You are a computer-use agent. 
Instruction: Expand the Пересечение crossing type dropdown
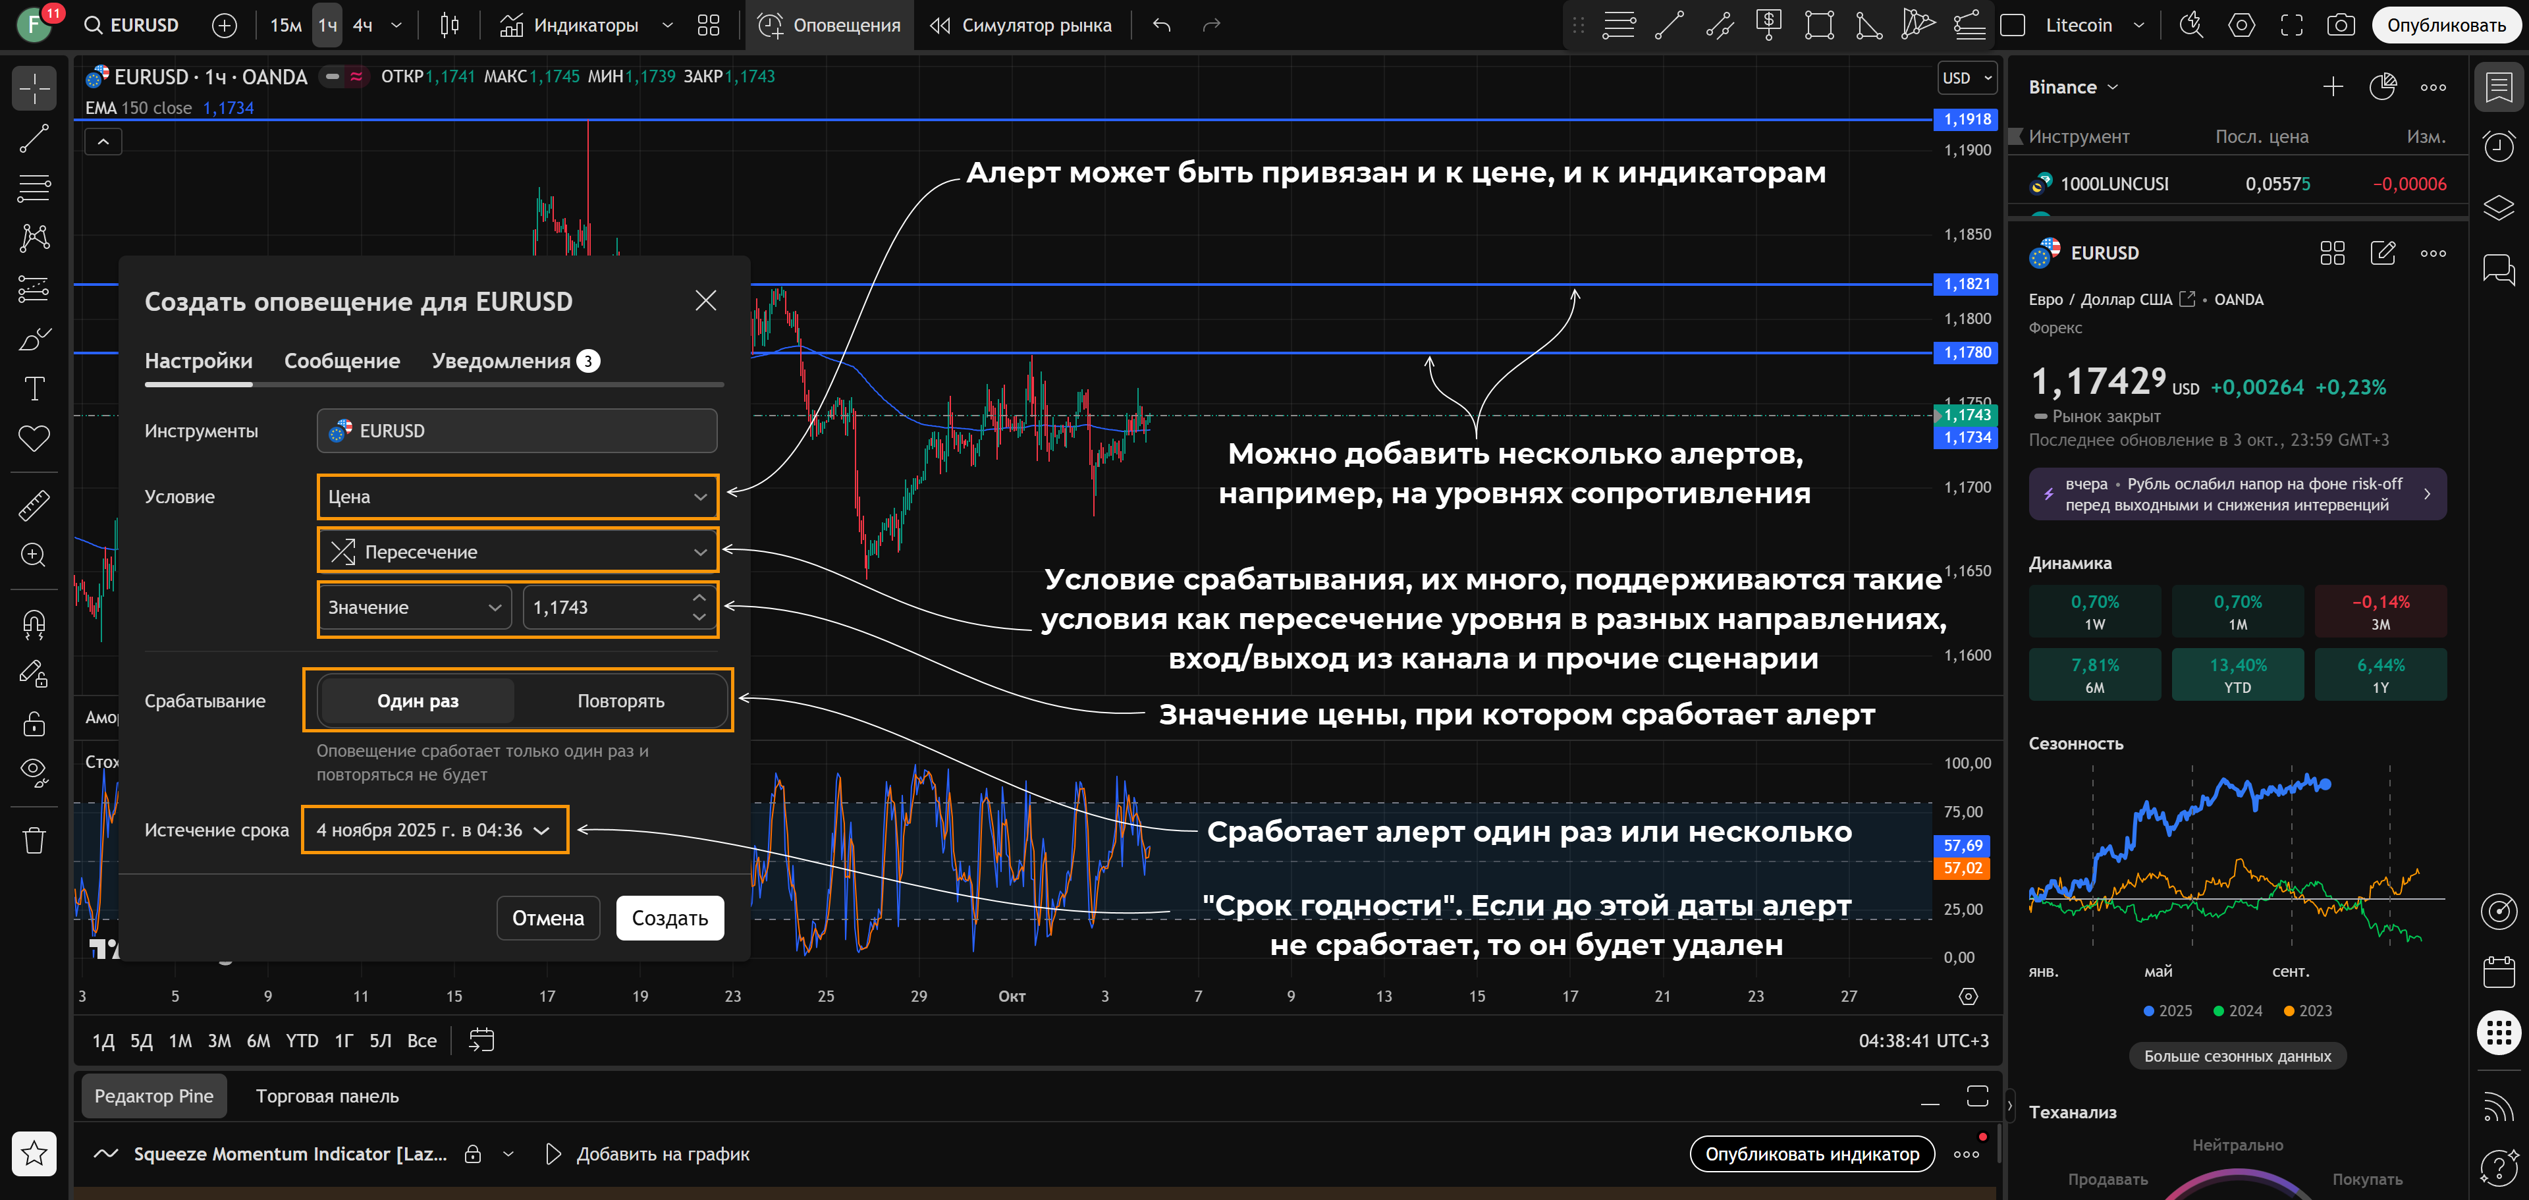coord(518,552)
